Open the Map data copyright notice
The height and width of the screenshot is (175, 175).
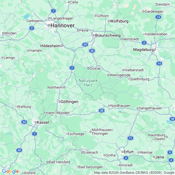134,173
